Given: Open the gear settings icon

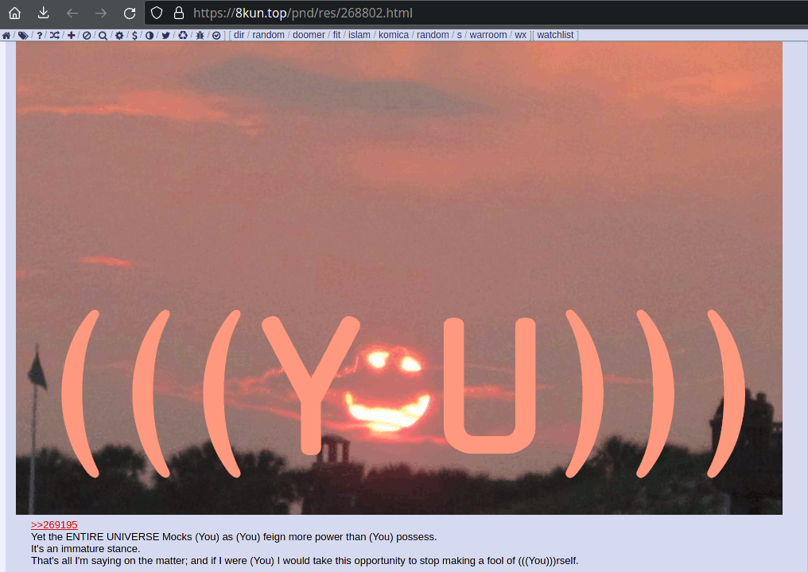Looking at the screenshot, I should tap(119, 35).
